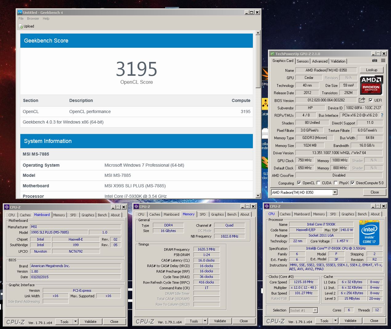
Task: Click the Upload icon in Geekbench toolbar
Action: click(21, 26)
